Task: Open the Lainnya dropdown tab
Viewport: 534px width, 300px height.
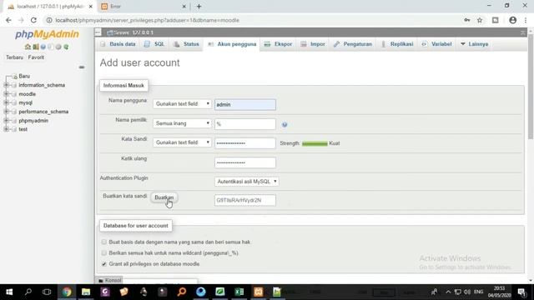Action: coord(474,44)
